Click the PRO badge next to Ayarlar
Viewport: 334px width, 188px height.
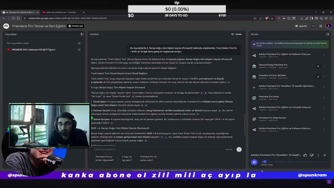[x=313, y=26]
